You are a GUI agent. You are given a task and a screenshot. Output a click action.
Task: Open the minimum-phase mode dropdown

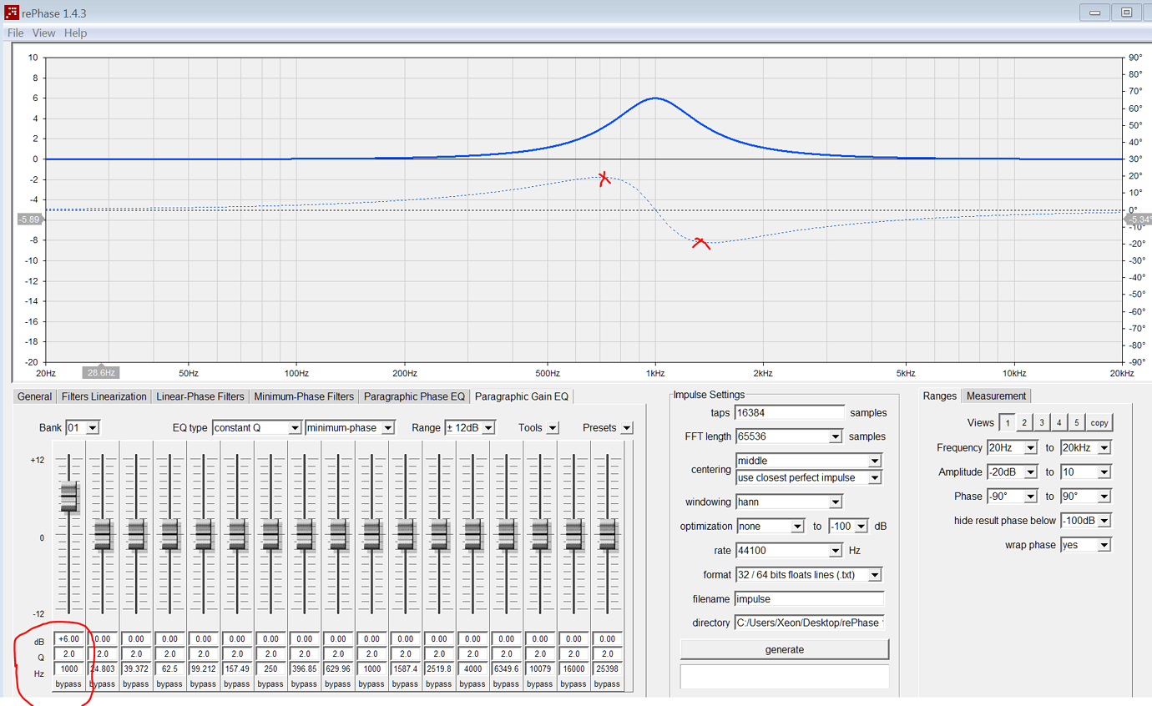(x=351, y=427)
